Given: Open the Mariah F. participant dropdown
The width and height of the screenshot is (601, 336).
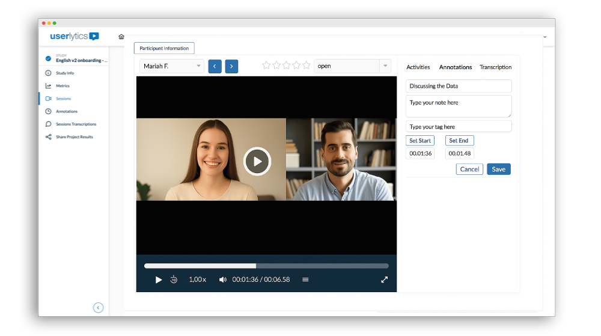Looking at the screenshot, I should (172, 66).
